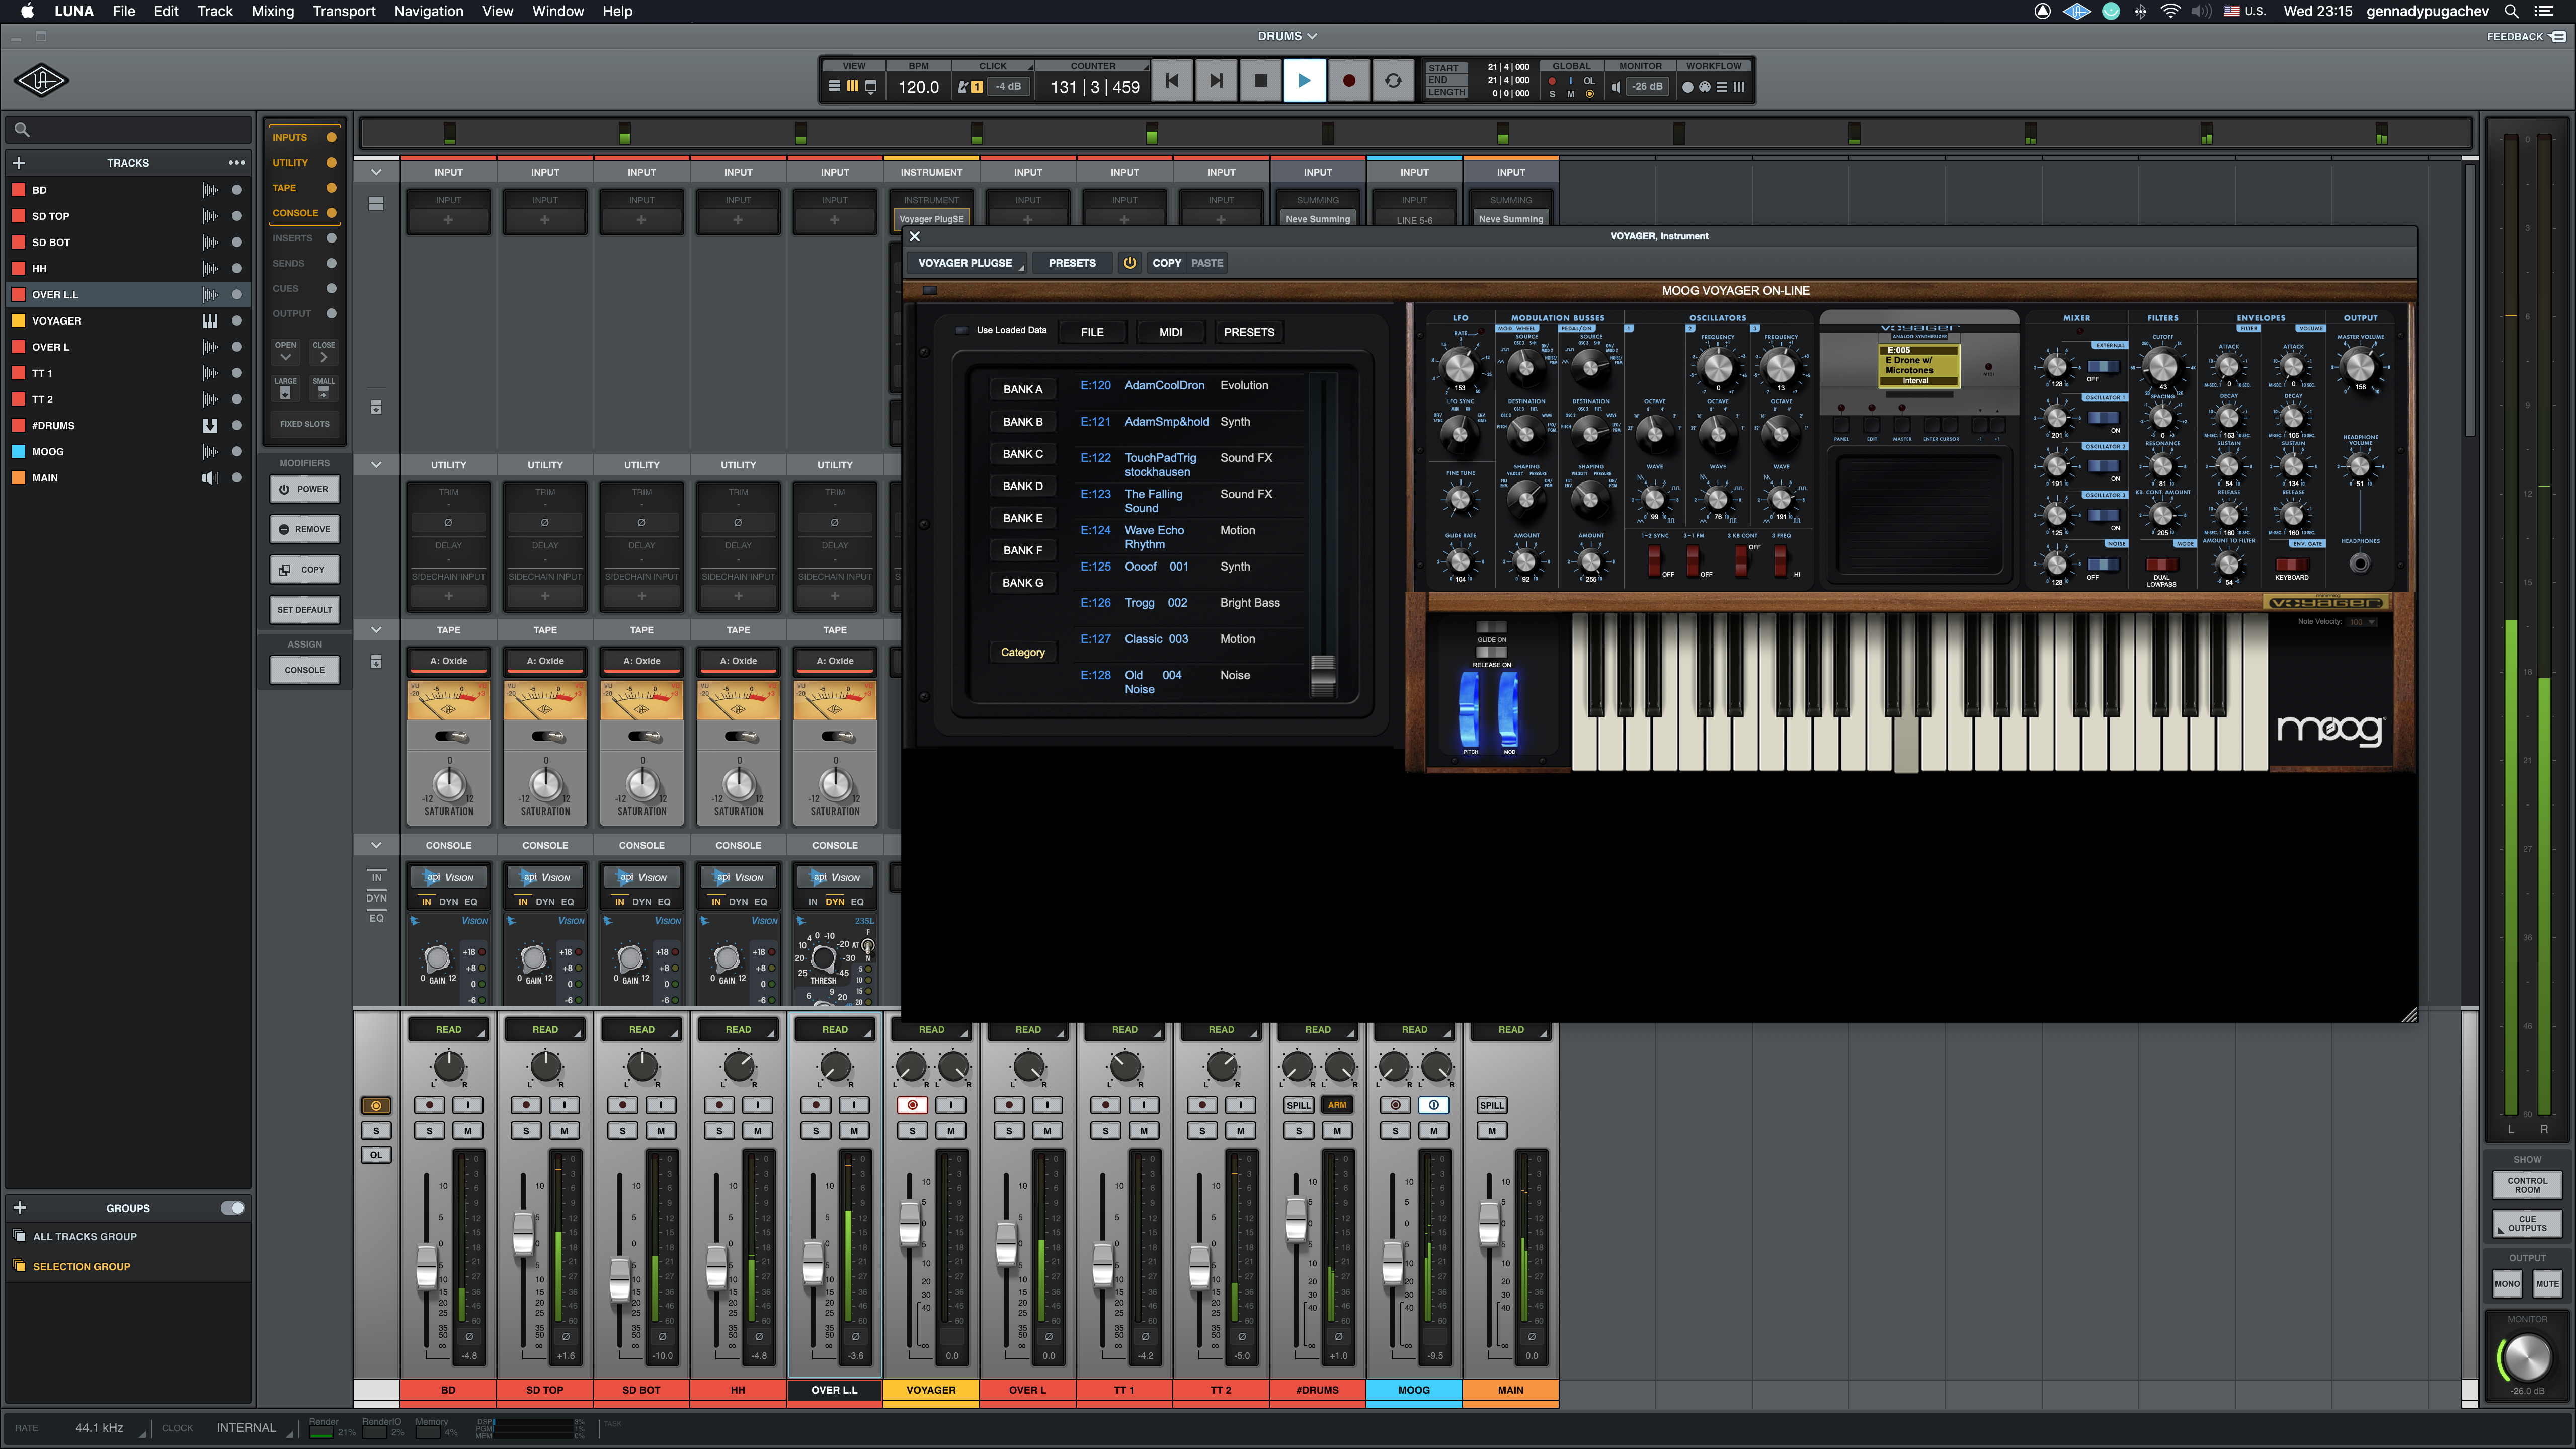Enable the CUES section dot
Viewport: 2576px width, 1449px height.
pos(331,289)
